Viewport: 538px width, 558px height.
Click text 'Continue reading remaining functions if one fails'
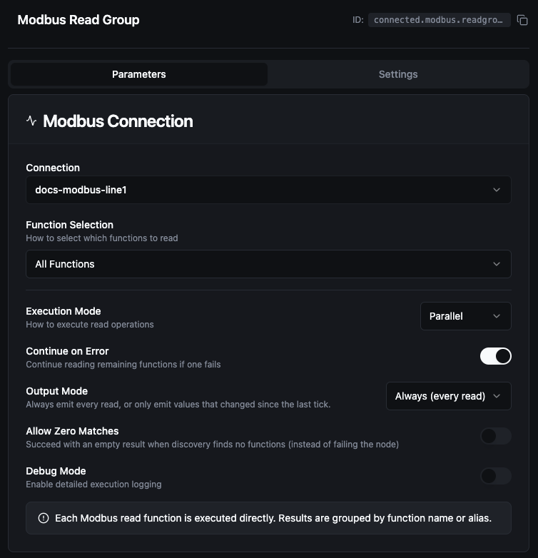coord(123,365)
